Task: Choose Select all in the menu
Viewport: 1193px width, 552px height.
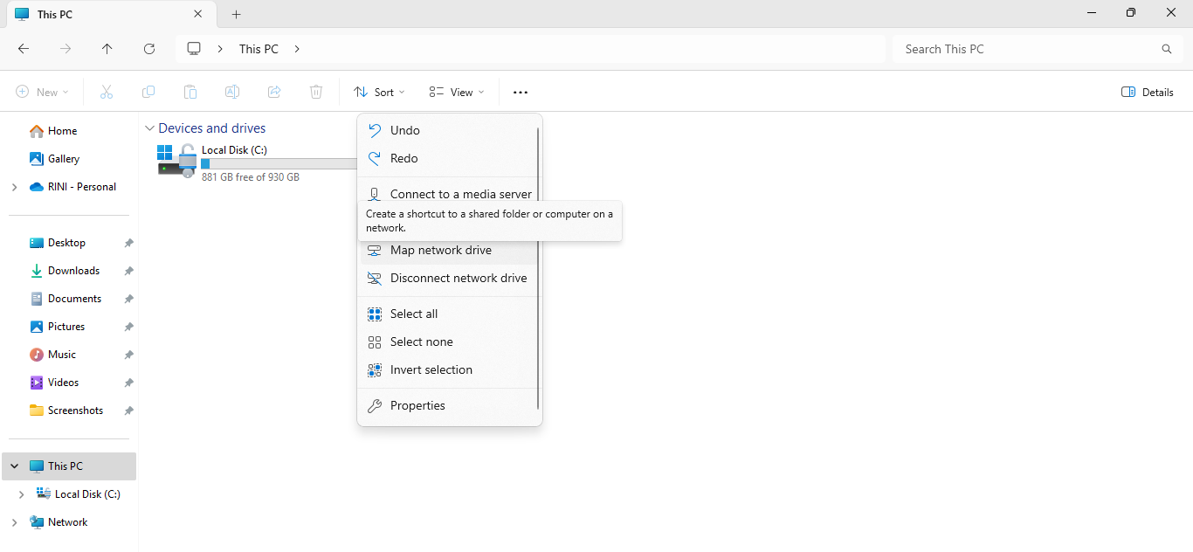Action: (414, 314)
